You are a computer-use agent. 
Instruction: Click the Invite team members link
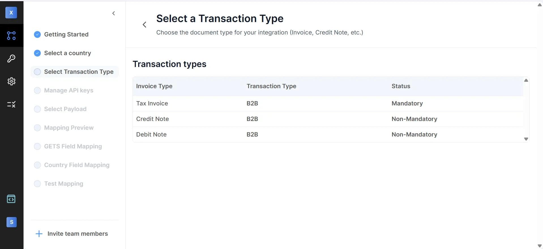(x=78, y=233)
